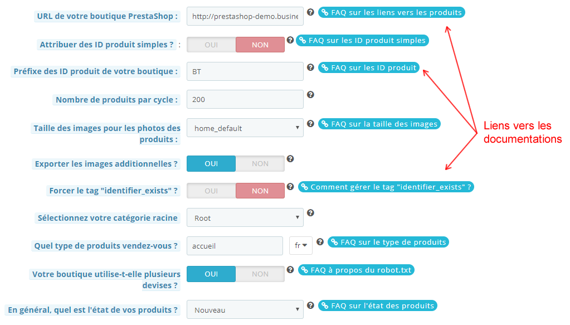Viewport: 570px width, 325px height.
Task: Click the help icon for ID produit simples
Action: click(x=290, y=40)
